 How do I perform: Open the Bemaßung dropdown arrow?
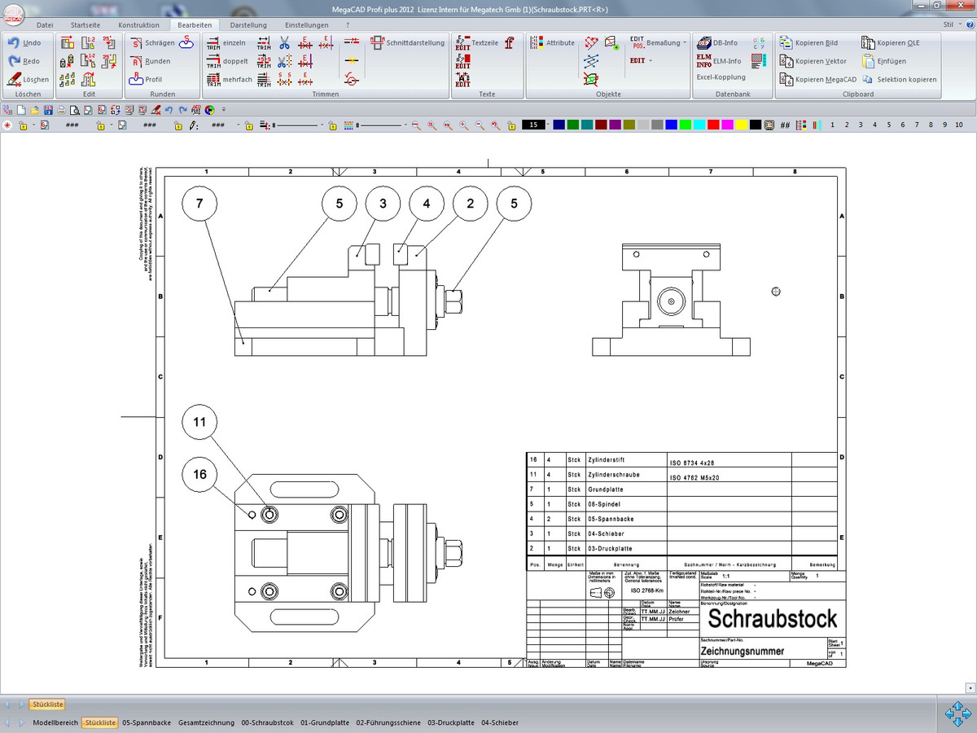pyautogui.click(x=685, y=42)
